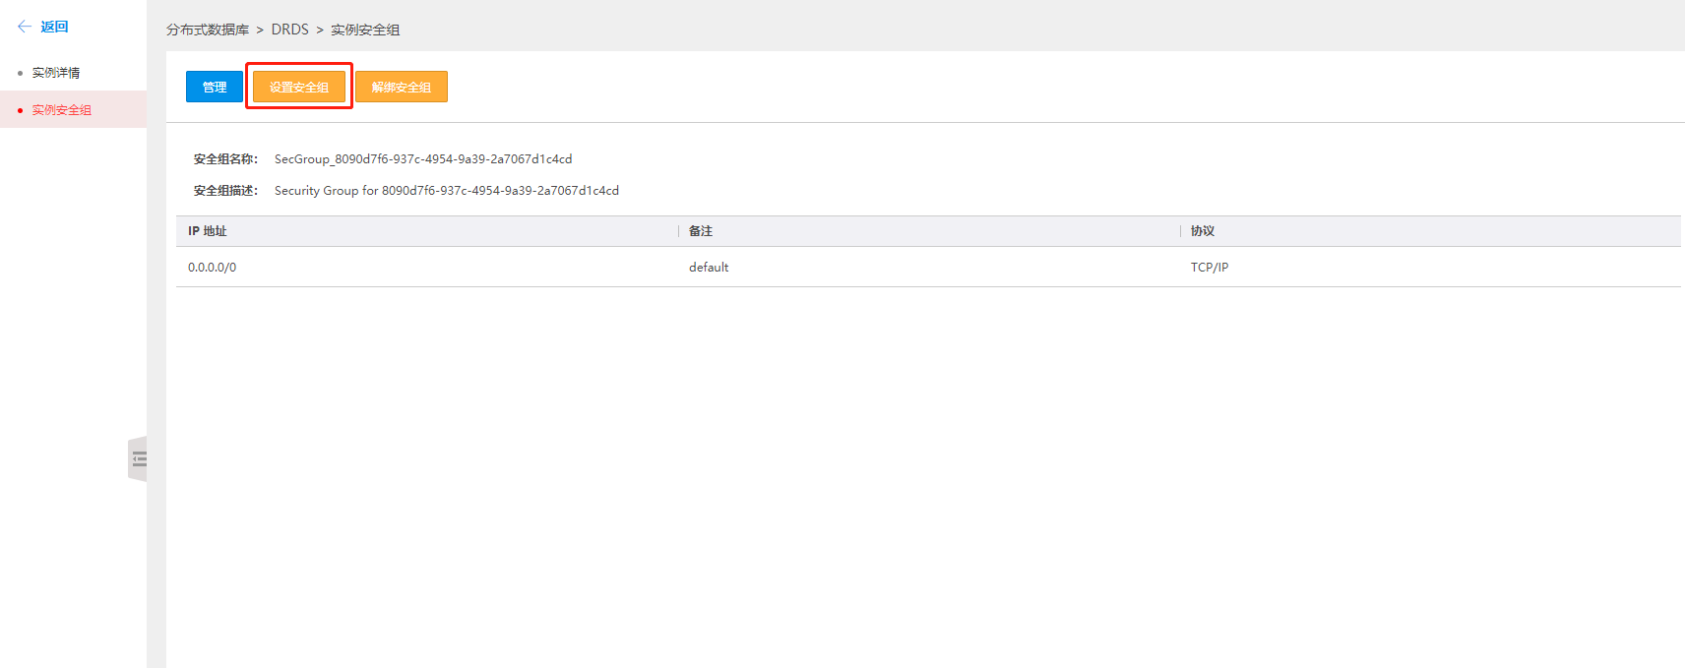Open the DRDS breadcrumb link
Image resolution: width=1685 pixels, height=668 pixels.
[x=289, y=30]
